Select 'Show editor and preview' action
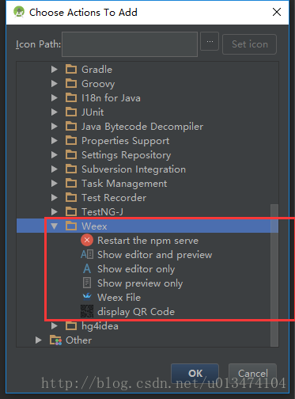The height and width of the screenshot is (399, 295). (154, 255)
